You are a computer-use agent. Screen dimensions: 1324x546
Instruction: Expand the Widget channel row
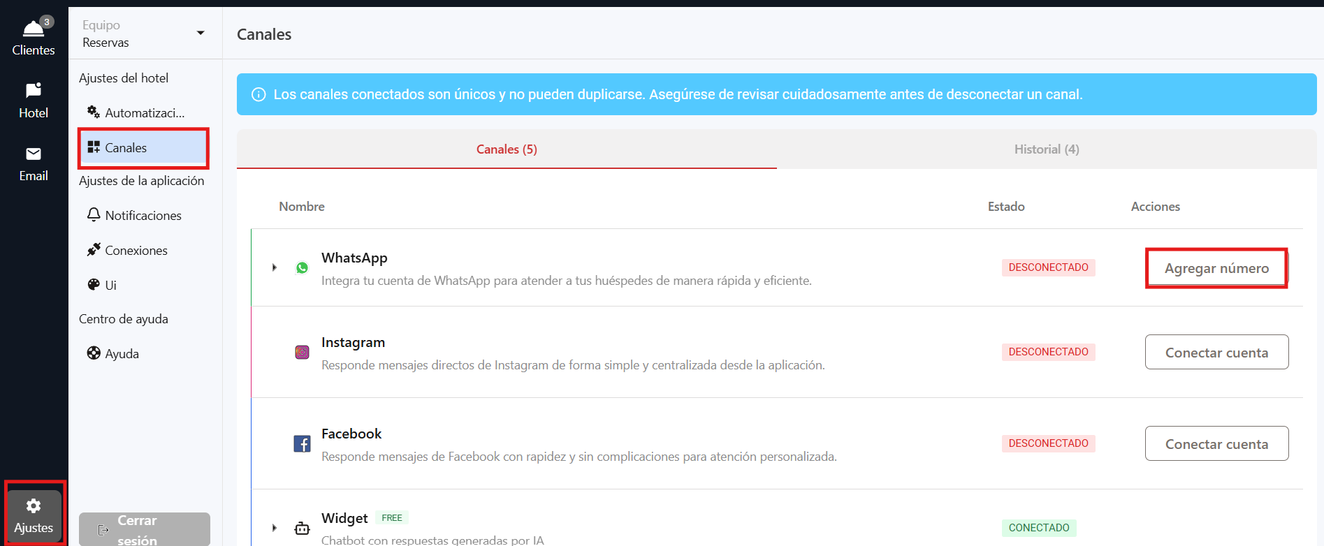(x=275, y=528)
